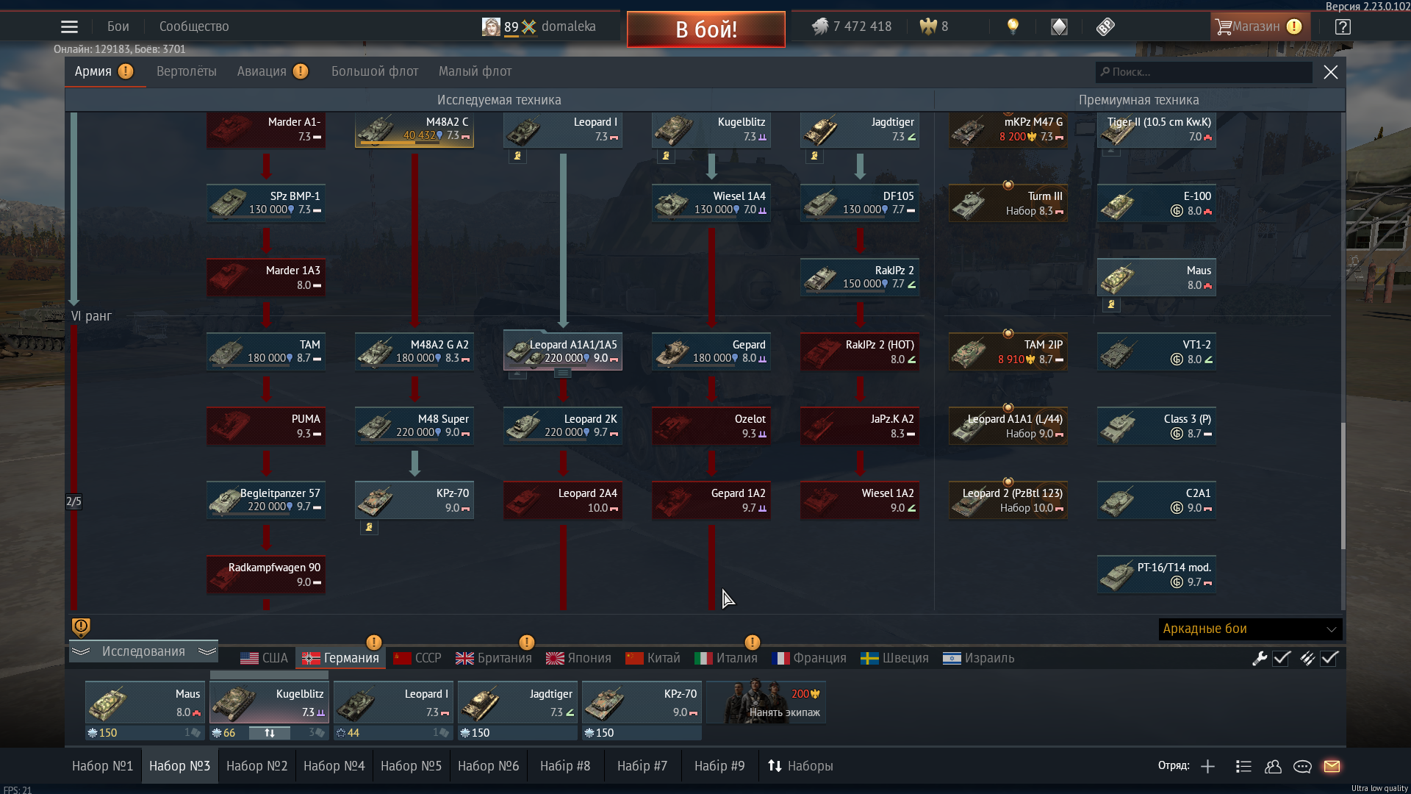Select the premium TAM 2IP card
This screenshot has height=794, width=1411.
click(1008, 351)
